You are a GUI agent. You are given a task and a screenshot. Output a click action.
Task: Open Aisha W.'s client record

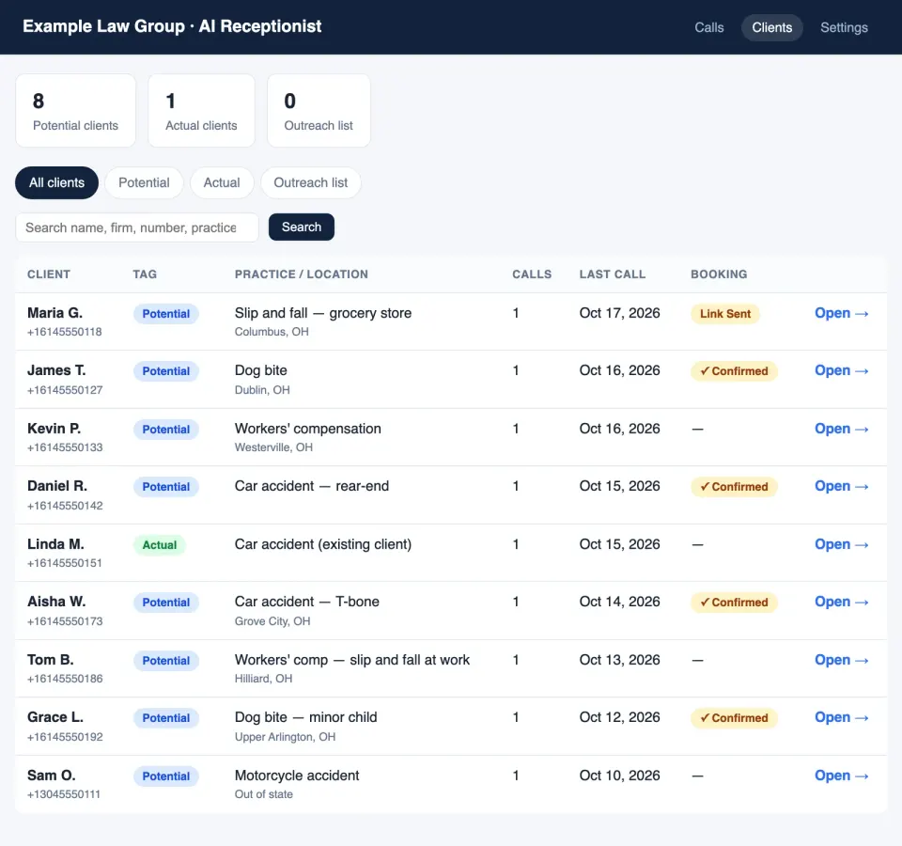(x=841, y=602)
